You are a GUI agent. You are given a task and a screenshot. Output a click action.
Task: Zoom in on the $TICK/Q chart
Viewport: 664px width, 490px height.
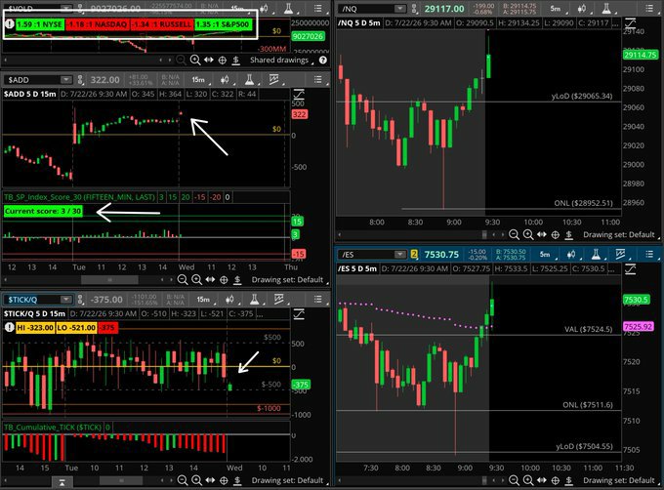[196, 480]
